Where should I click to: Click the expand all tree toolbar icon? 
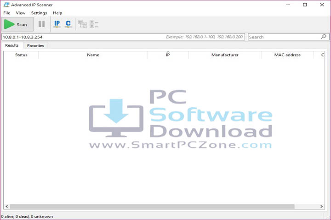tap(82, 24)
